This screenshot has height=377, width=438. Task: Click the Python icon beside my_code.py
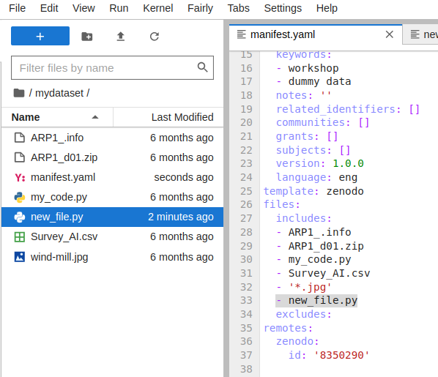click(x=20, y=197)
